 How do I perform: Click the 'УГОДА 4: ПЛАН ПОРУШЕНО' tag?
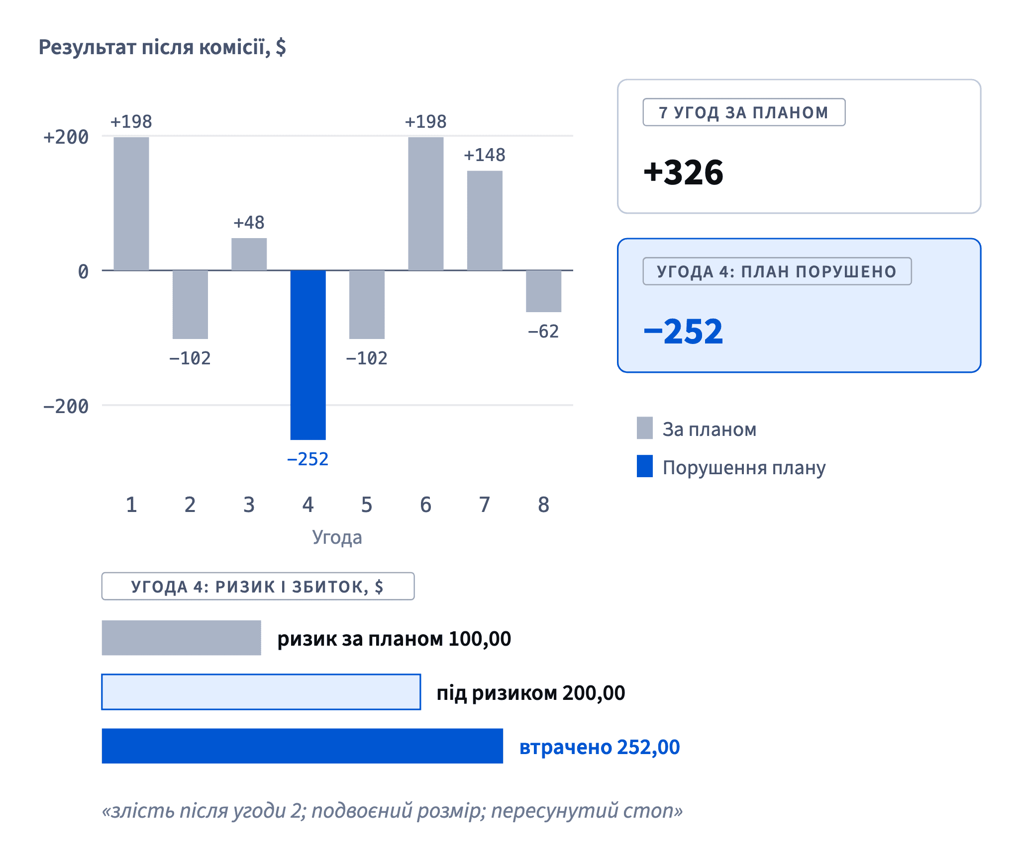coord(777,271)
